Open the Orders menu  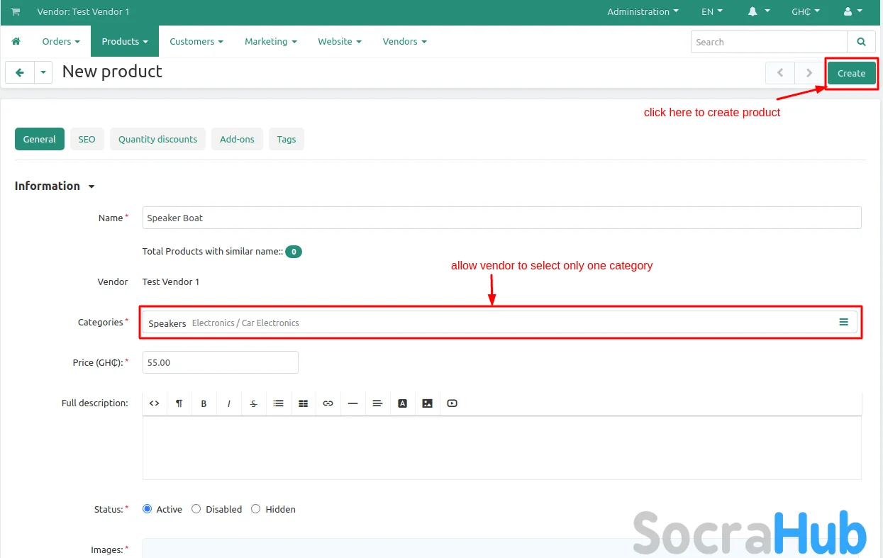61,42
